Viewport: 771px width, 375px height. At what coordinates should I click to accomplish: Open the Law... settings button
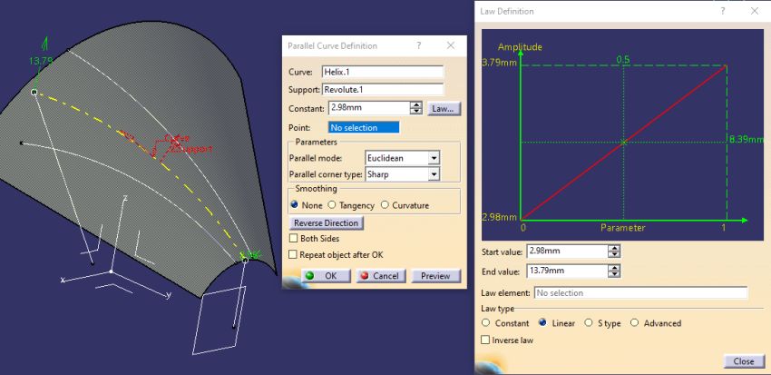click(x=444, y=108)
